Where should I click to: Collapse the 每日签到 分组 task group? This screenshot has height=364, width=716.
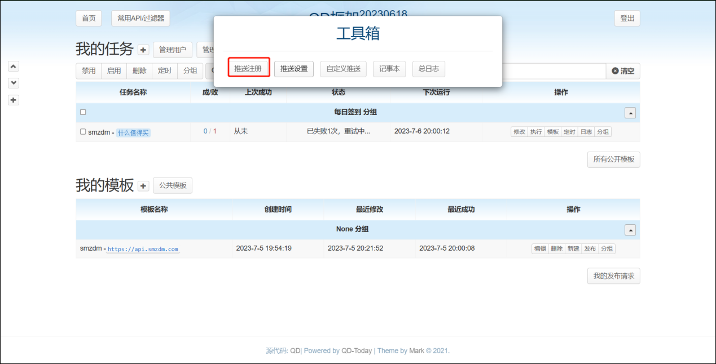coord(630,113)
